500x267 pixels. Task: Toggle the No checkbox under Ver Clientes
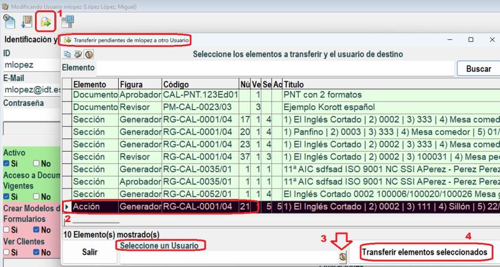pos(36,253)
